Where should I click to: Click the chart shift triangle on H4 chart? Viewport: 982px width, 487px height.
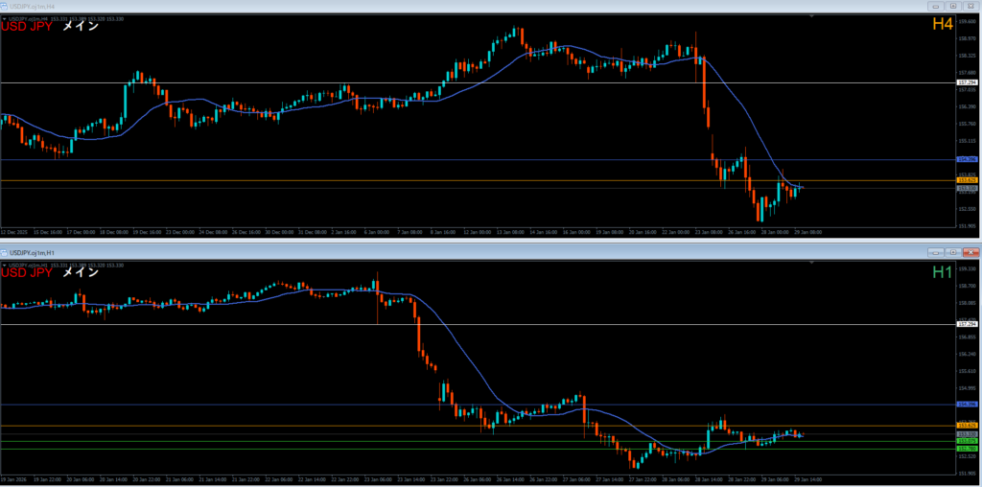813,17
